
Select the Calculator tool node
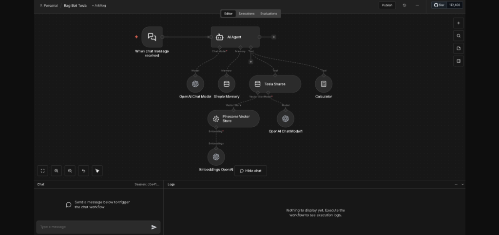[x=324, y=84]
